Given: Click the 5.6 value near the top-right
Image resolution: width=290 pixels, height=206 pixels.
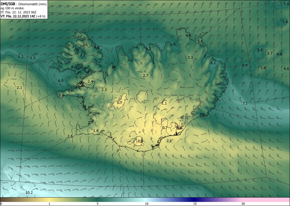Looking at the screenshot, I should tap(285, 22).
